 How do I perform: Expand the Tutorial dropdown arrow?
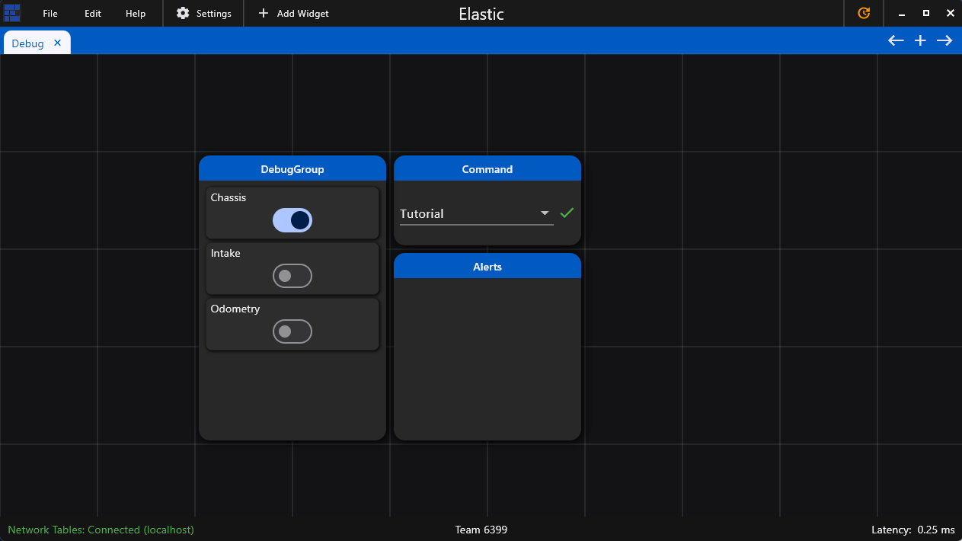[545, 213]
